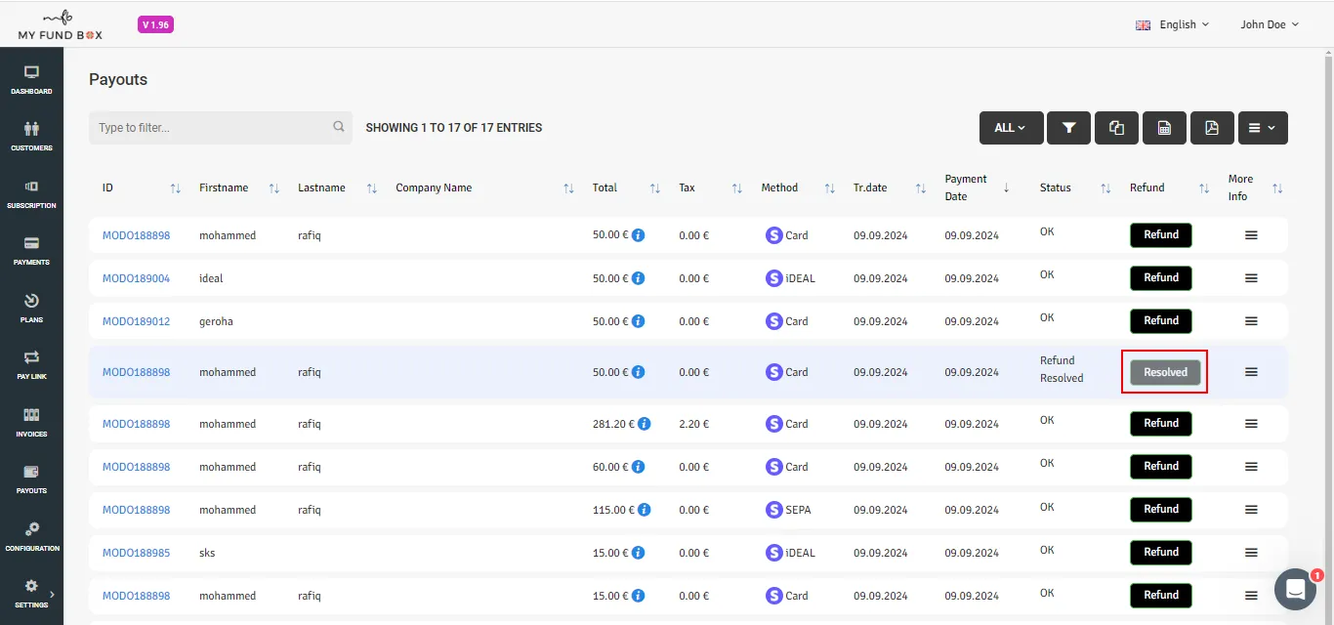Open Plans from the sidebar
Screen dimensions: 1334x625
click(31, 309)
